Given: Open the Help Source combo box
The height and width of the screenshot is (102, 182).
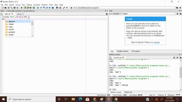Looking at the screenshot, I should click(117, 14).
